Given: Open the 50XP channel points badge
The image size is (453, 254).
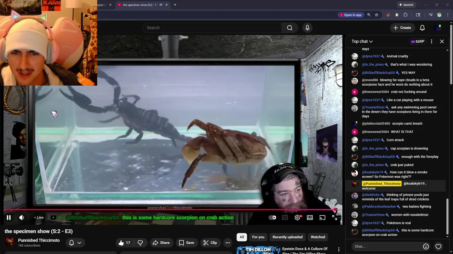Looking at the screenshot, I should 417,41.
